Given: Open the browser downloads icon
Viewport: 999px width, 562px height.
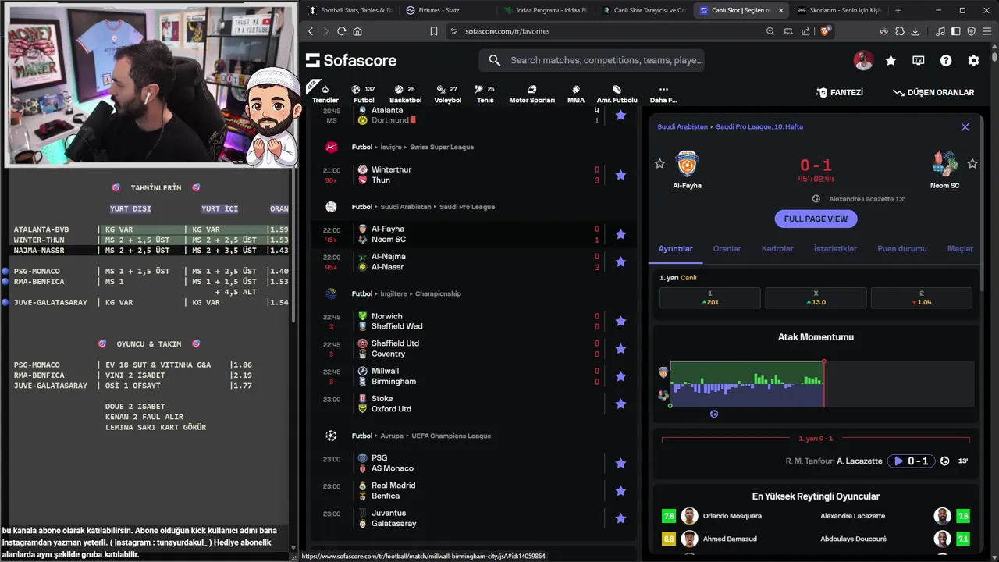Looking at the screenshot, I should 915,31.
